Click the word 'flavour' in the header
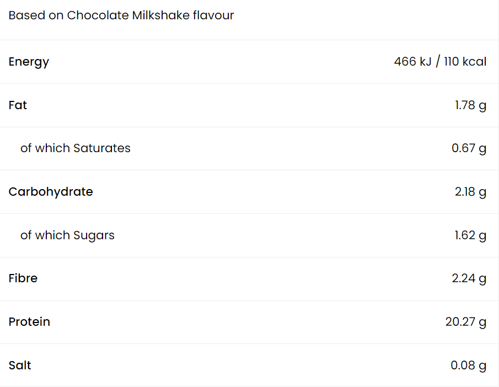The height and width of the screenshot is (387, 499). click(x=213, y=15)
